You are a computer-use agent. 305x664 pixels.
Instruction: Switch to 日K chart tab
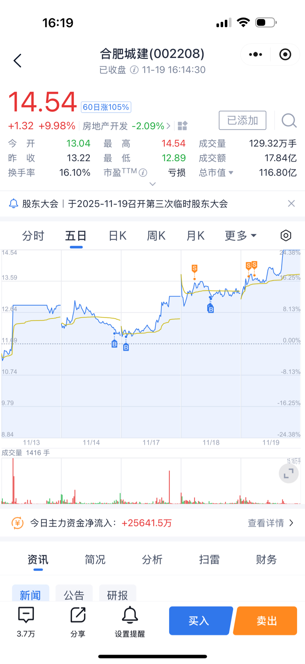(x=118, y=236)
